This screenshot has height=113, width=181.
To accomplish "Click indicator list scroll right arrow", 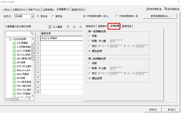I will [x=29, y=99].
